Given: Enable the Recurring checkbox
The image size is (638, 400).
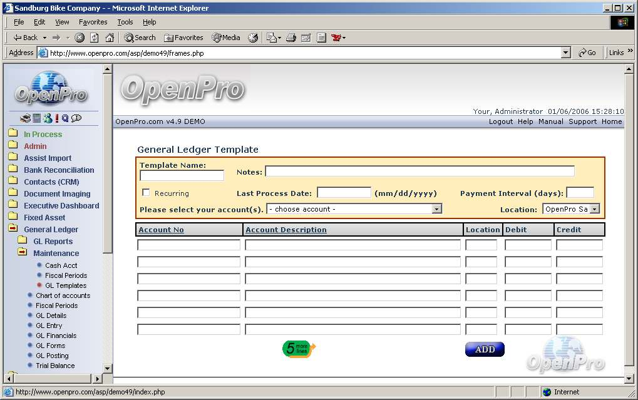Looking at the screenshot, I should click(x=146, y=193).
